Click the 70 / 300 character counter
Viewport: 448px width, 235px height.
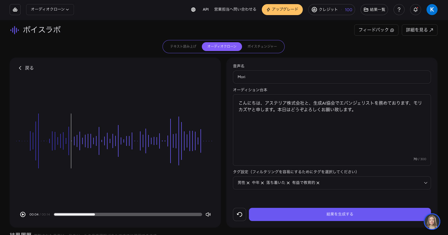click(420, 159)
